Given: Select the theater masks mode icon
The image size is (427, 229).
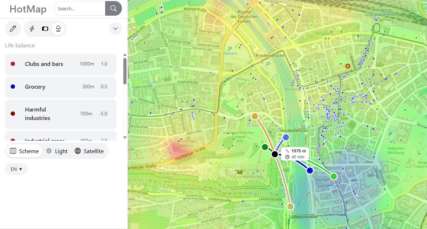Looking at the screenshot, I should point(45,28).
